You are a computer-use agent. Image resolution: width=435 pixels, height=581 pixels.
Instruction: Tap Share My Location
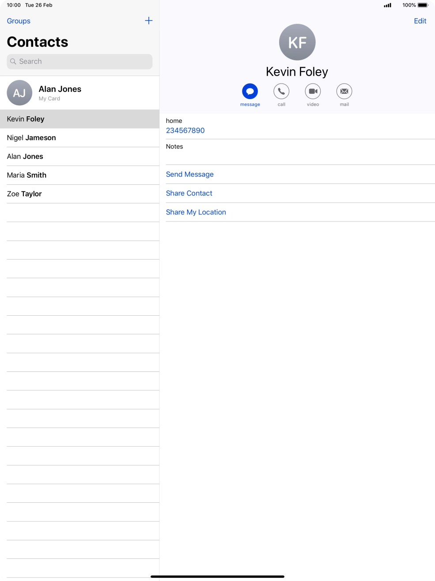[x=196, y=212]
